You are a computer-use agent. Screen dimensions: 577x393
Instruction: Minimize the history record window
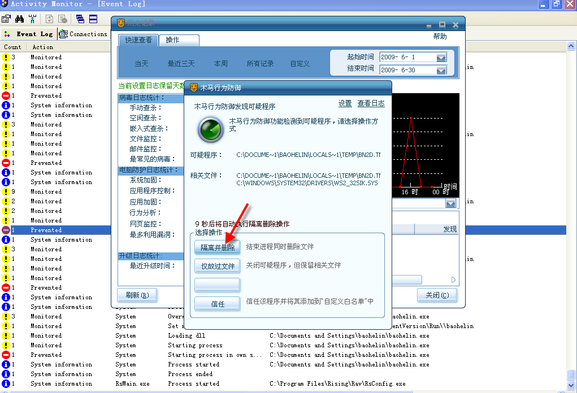pos(429,25)
